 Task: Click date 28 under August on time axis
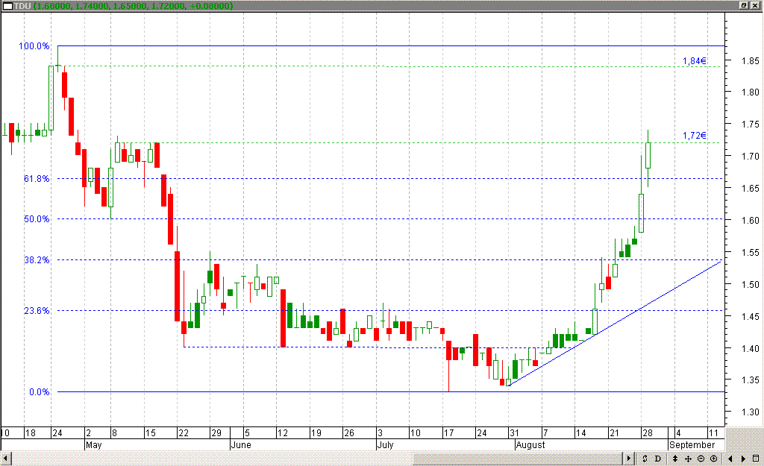coord(647,433)
